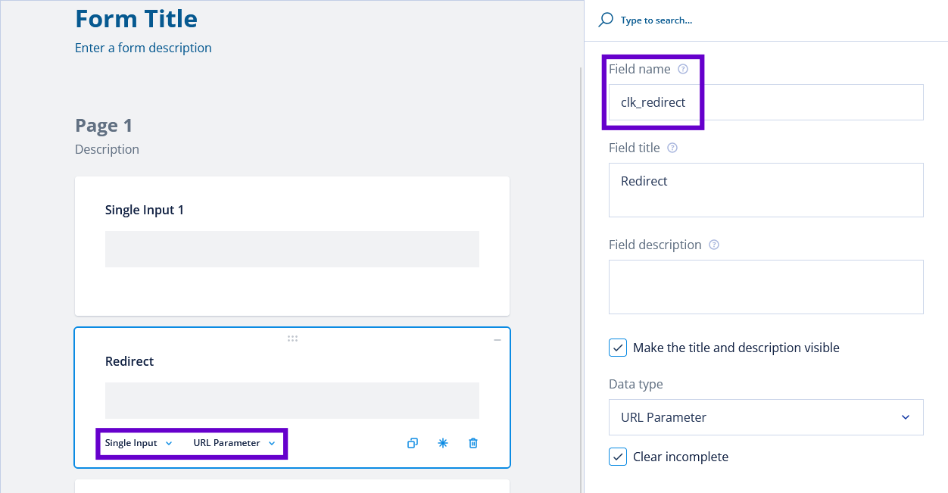
Task: Select the Redirect question title
Action: point(129,361)
